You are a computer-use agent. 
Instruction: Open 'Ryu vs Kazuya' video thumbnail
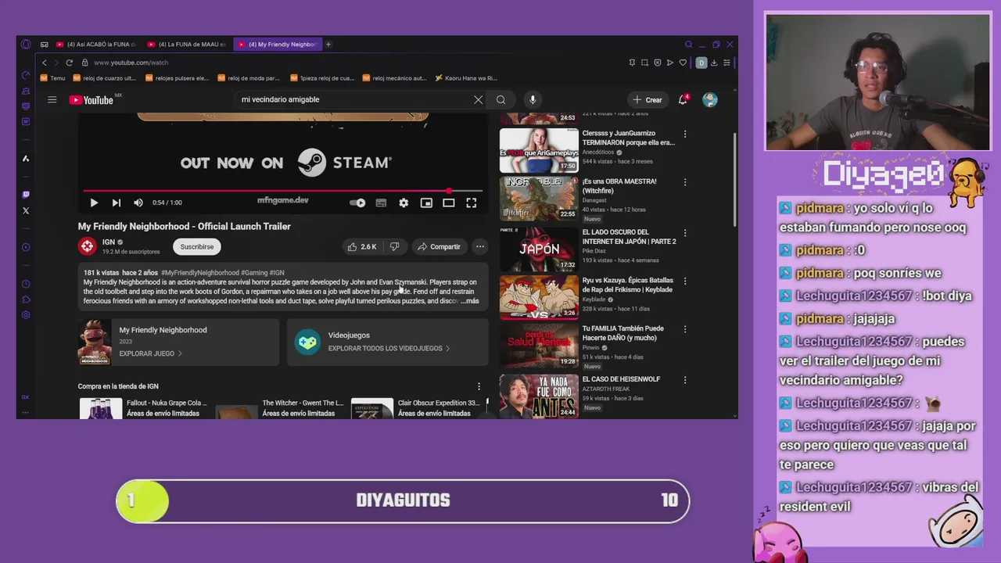[540, 296]
